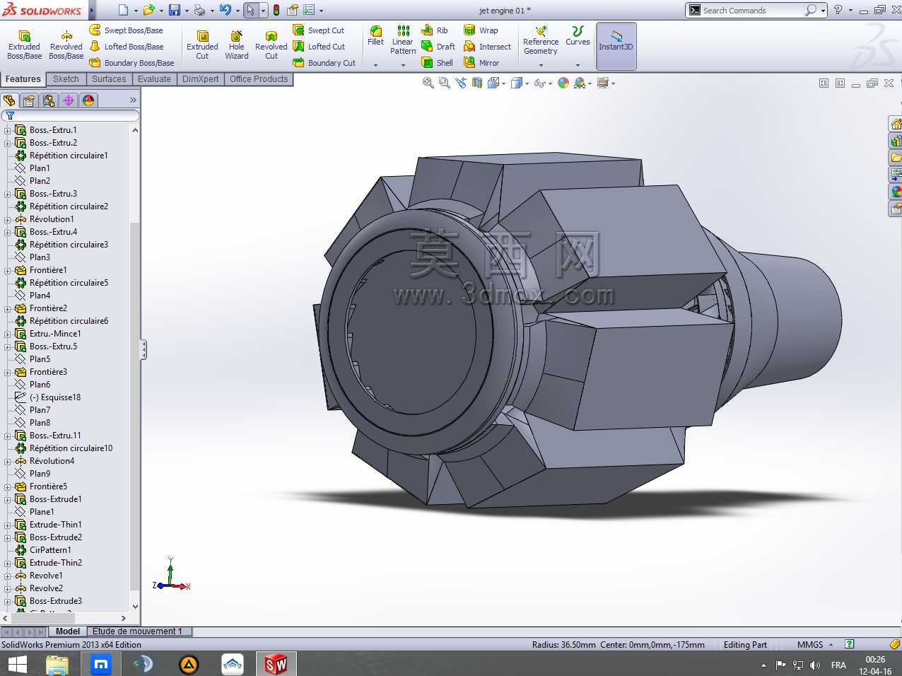The height and width of the screenshot is (676, 902).
Task: Open the DisplayManager tab icon
Action: tap(88, 100)
